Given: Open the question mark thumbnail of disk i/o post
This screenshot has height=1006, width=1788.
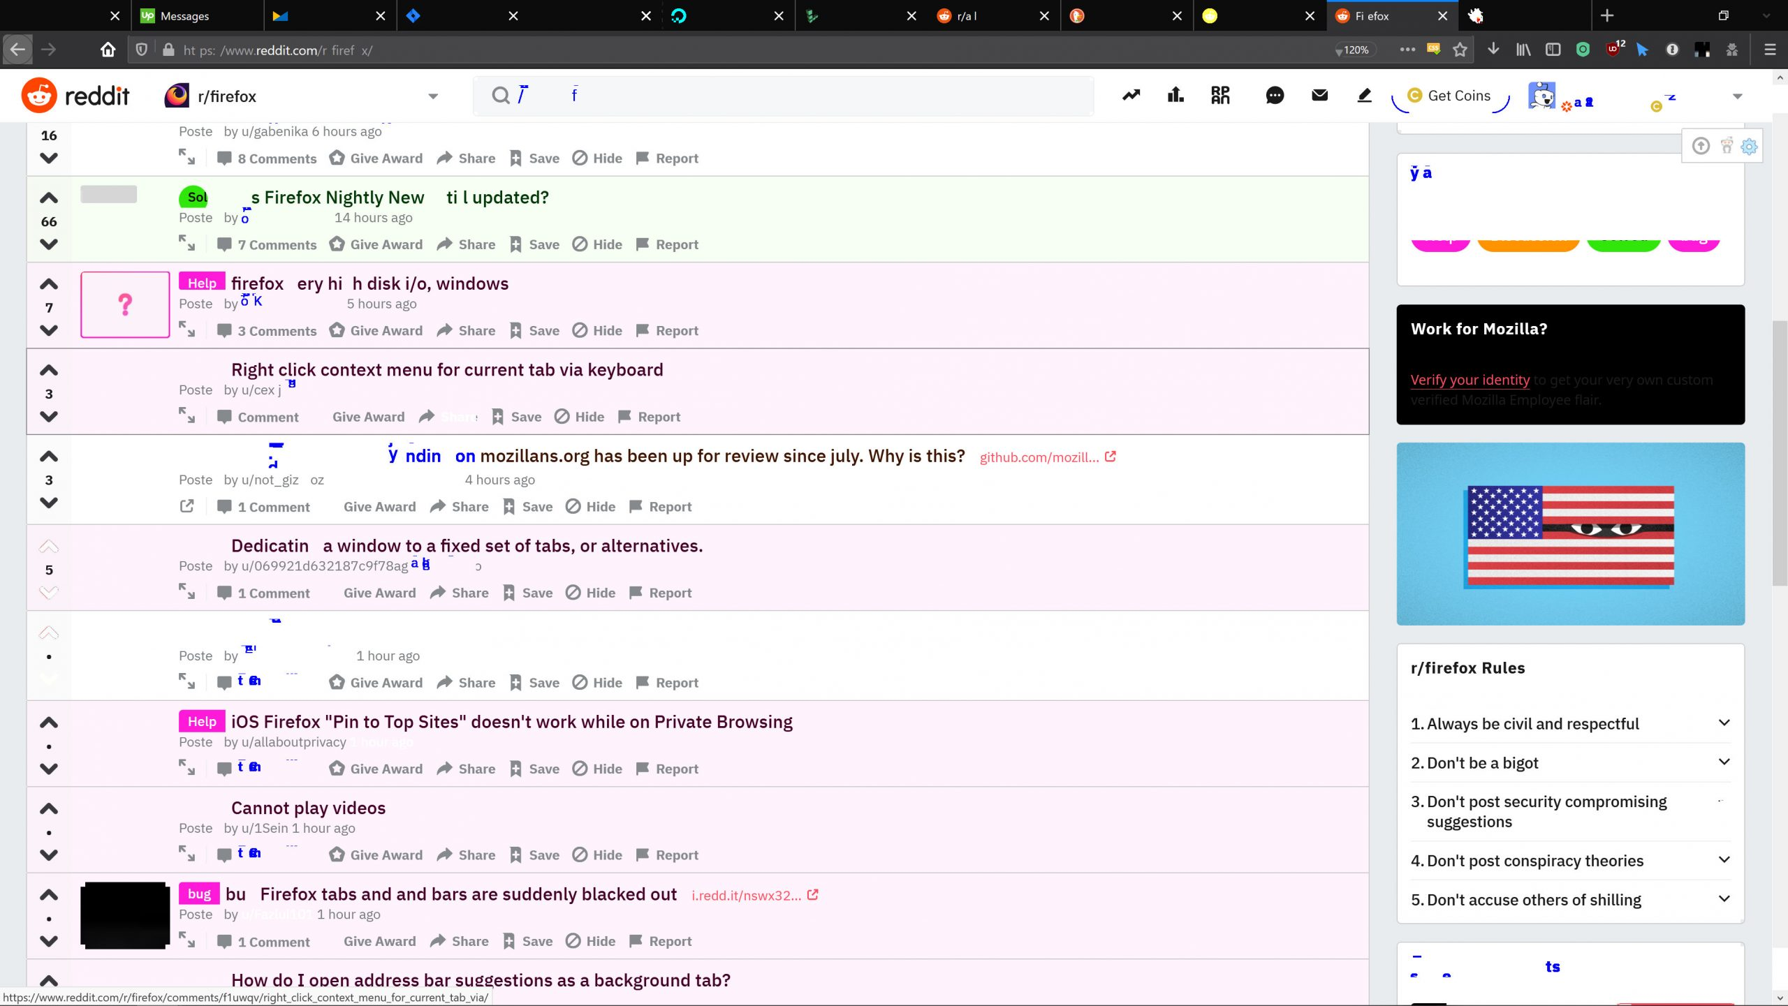Looking at the screenshot, I should pos(125,305).
